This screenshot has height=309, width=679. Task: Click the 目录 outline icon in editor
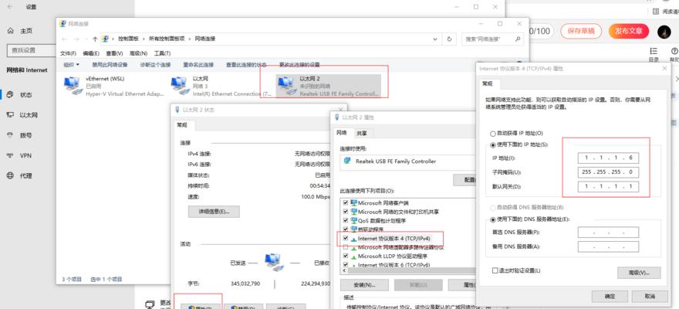click(654, 51)
